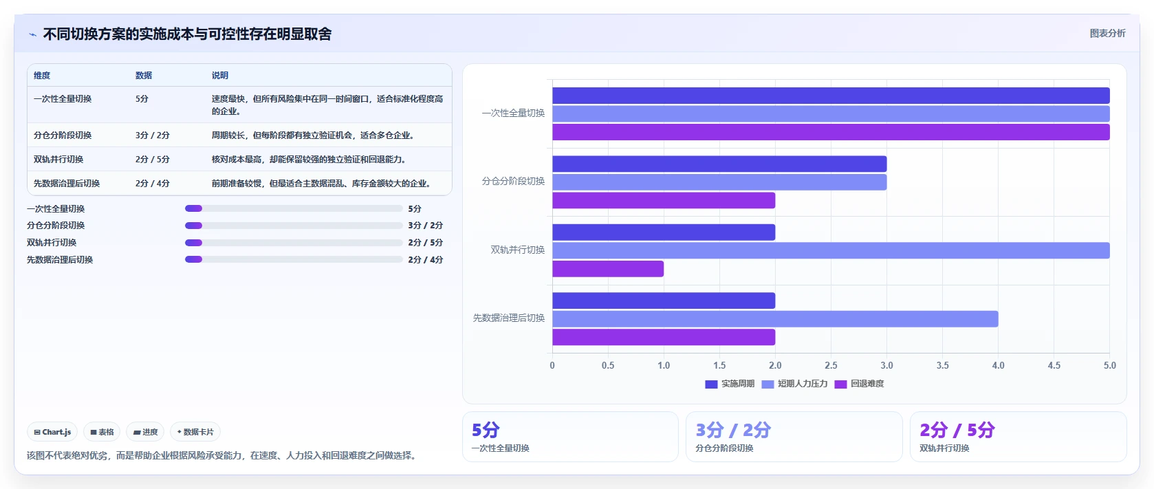Screen dimensions: 1154x489
Task: Click the icon before the card title
Action: pyautogui.click(x=32, y=34)
